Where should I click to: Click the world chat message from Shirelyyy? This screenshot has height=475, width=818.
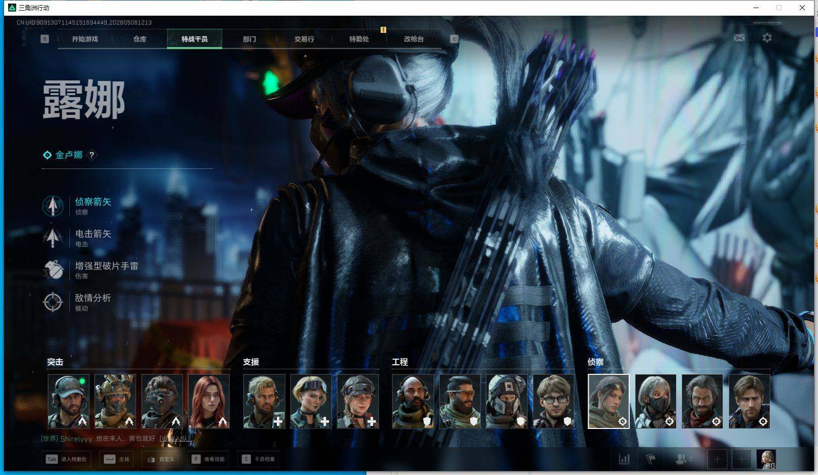98,439
